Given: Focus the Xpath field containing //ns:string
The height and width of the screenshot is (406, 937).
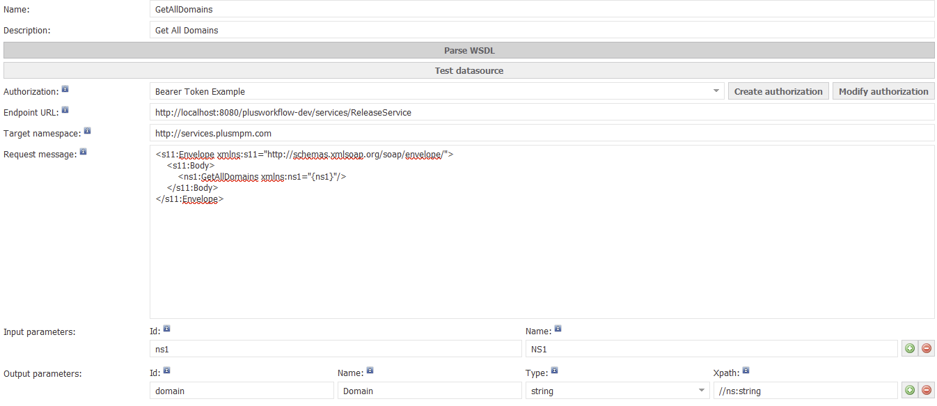Looking at the screenshot, I should tap(805, 391).
